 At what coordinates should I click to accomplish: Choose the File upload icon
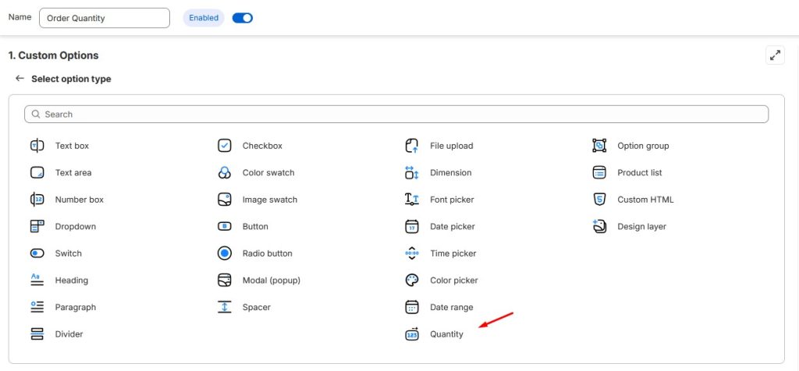coord(412,146)
